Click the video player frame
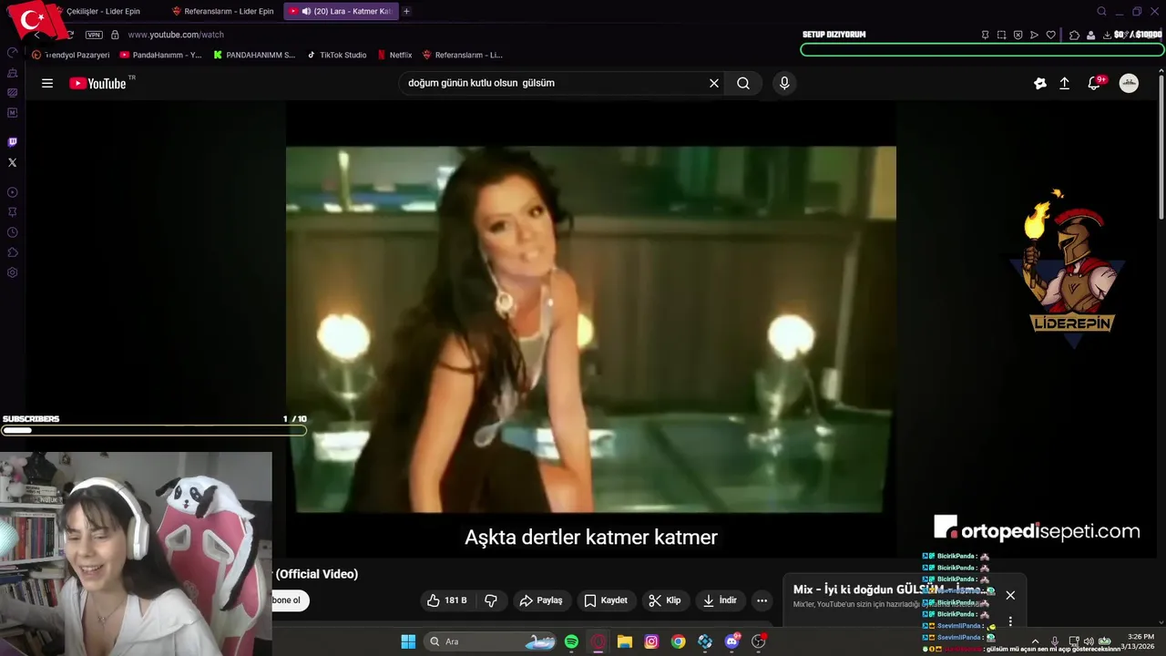 [x=590, y=329]
